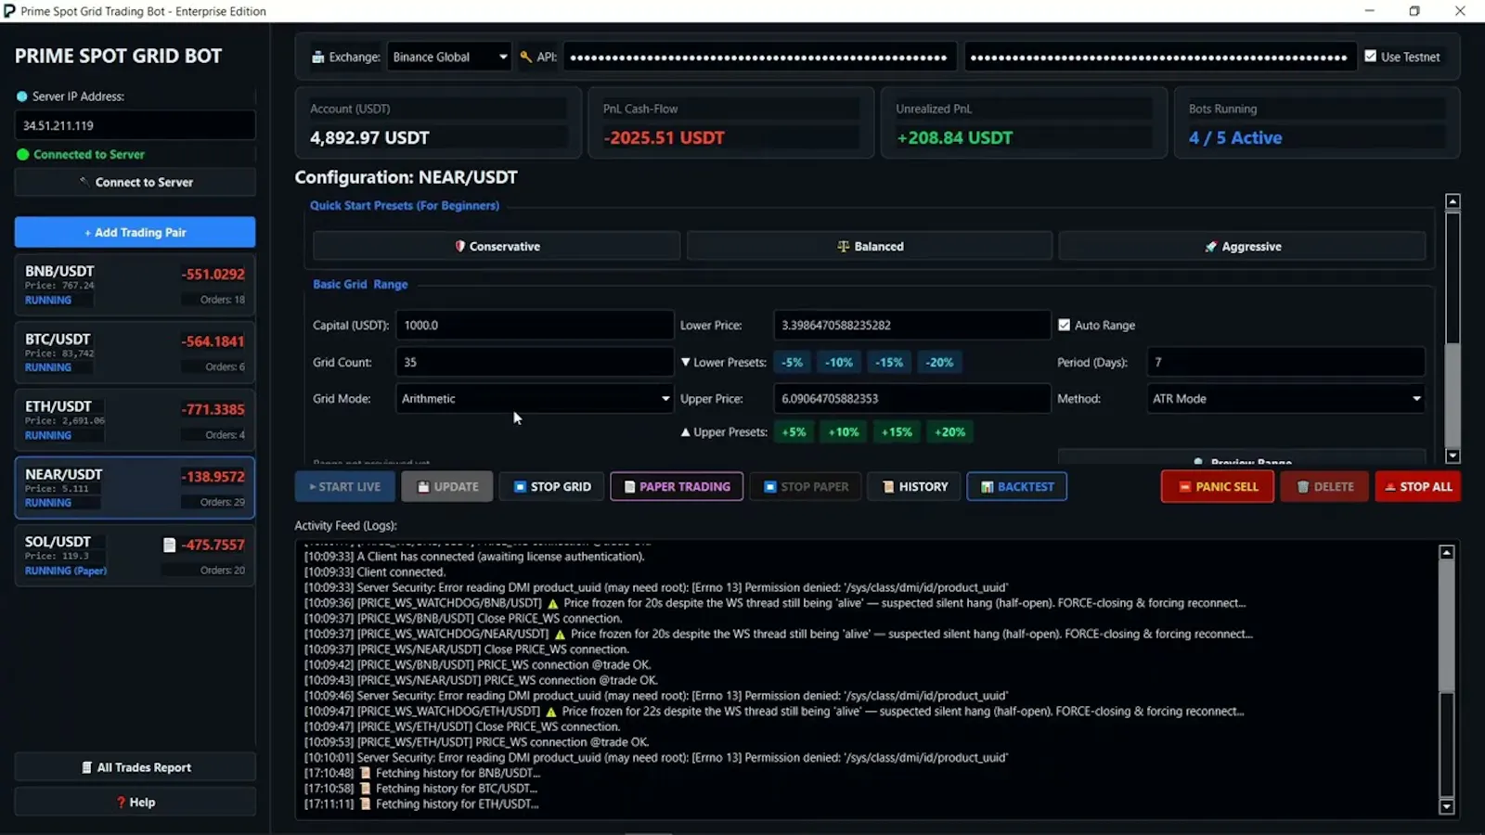Screen dimensions: 1485x835
Task: Open the History view
Action: coord(914,486)
